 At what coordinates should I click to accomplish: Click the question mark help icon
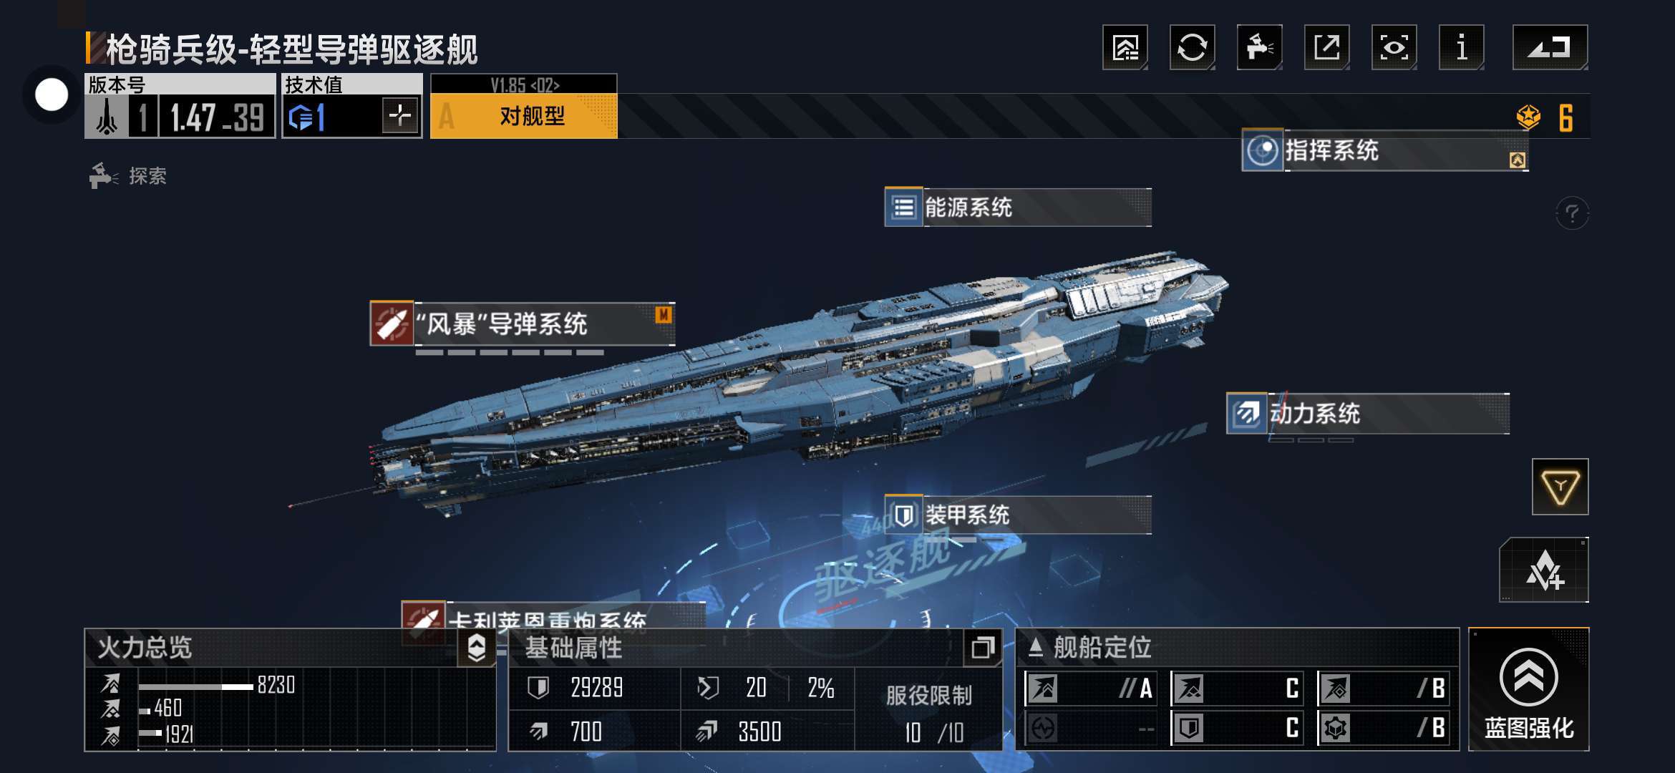(1572, 213)
